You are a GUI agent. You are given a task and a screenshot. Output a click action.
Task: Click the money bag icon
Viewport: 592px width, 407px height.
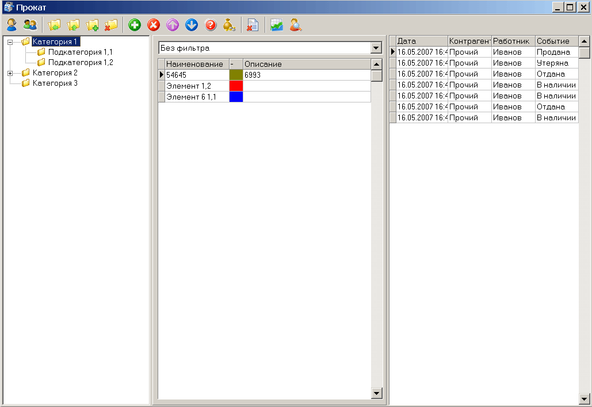point(229,25)
